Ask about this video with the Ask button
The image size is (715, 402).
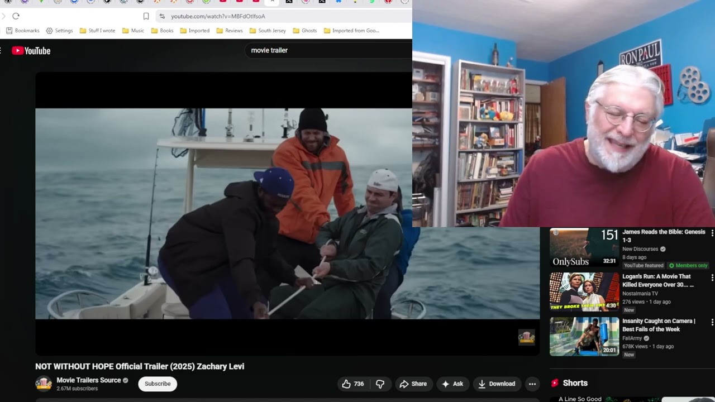(452, 384)
